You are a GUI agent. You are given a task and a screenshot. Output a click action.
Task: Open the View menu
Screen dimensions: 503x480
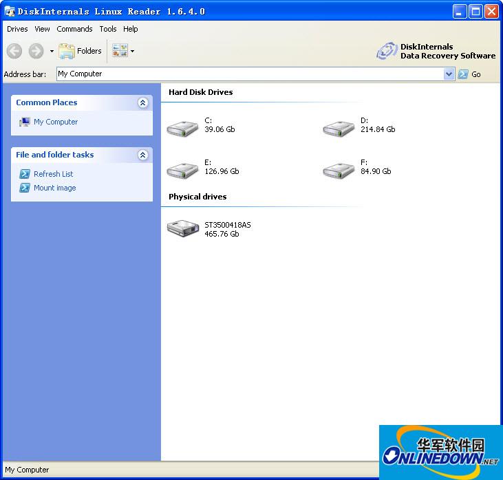click(42, 29)
